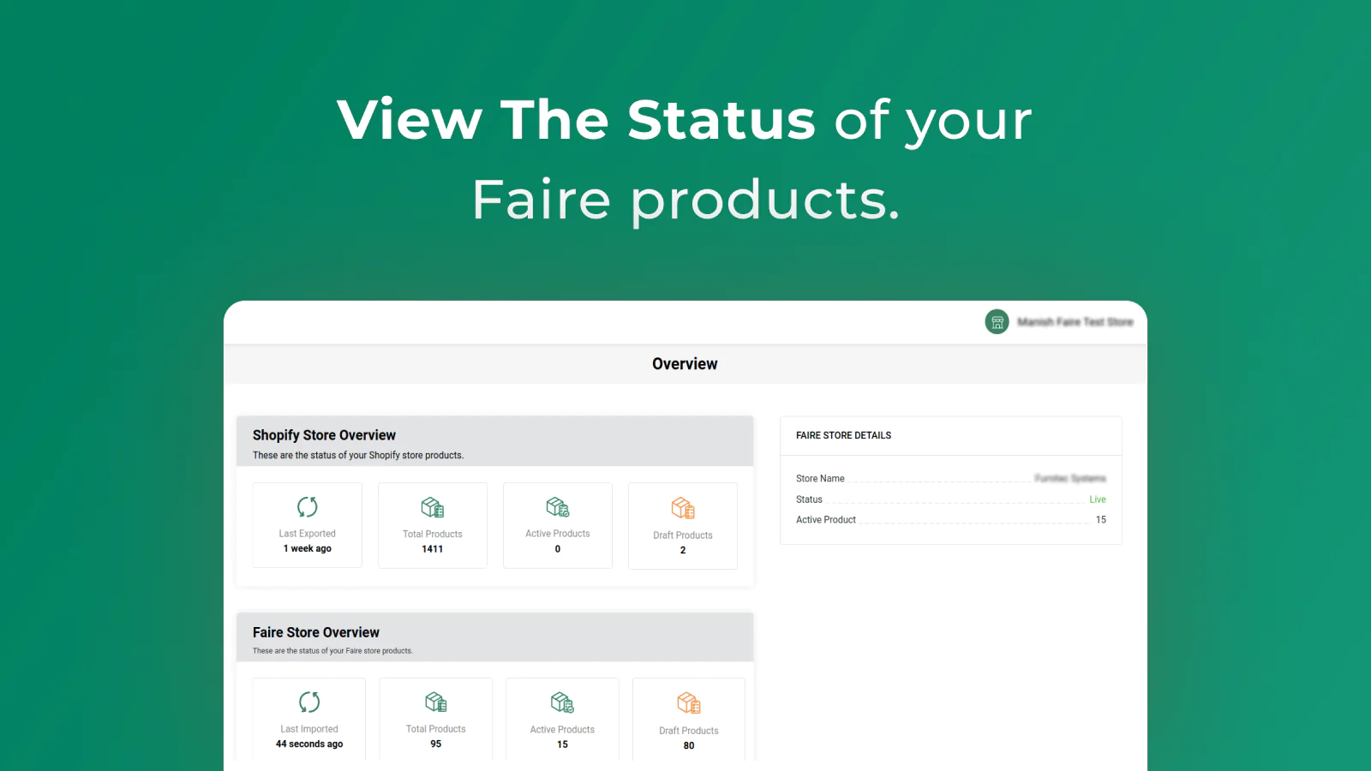
Task: Click the Live status value
Action: pyautogui.click(x=1098, y=499)
